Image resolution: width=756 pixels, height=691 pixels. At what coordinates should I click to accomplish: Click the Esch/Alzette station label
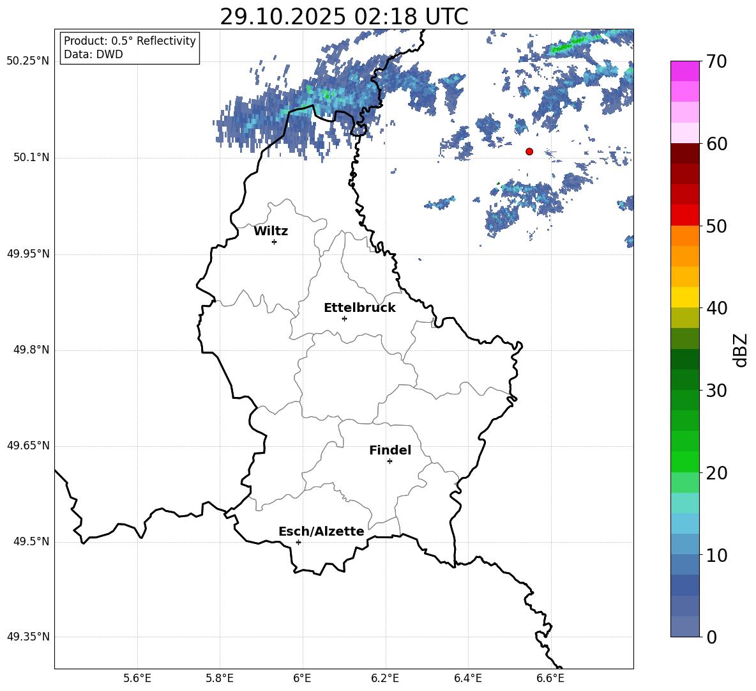[321, 531]
